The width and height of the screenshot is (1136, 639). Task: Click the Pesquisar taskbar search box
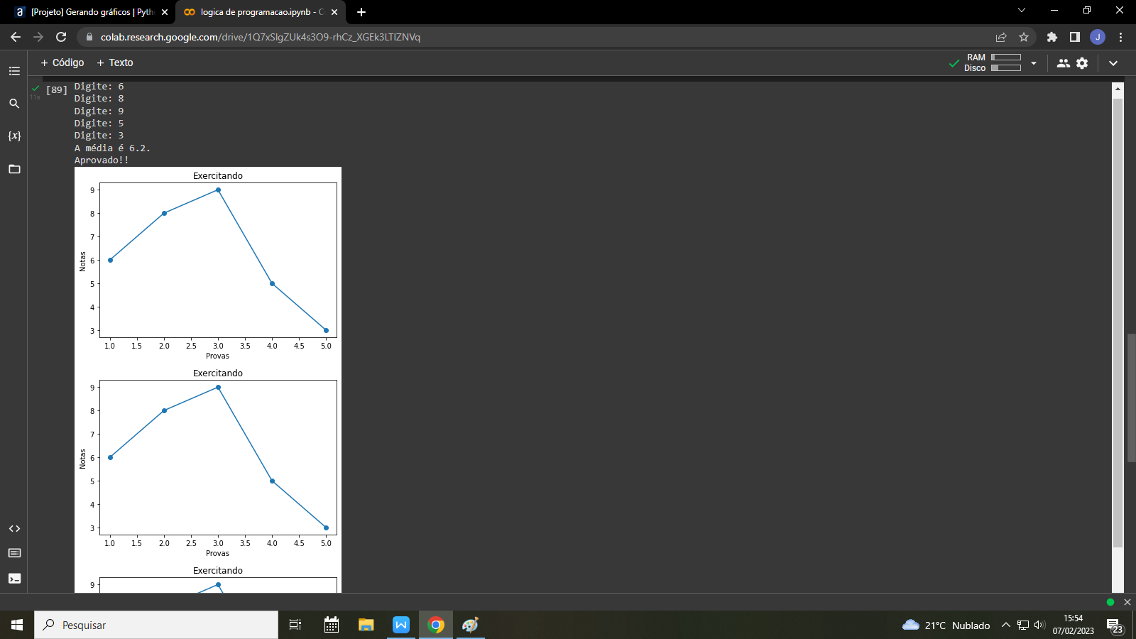(x=156, y=625)
